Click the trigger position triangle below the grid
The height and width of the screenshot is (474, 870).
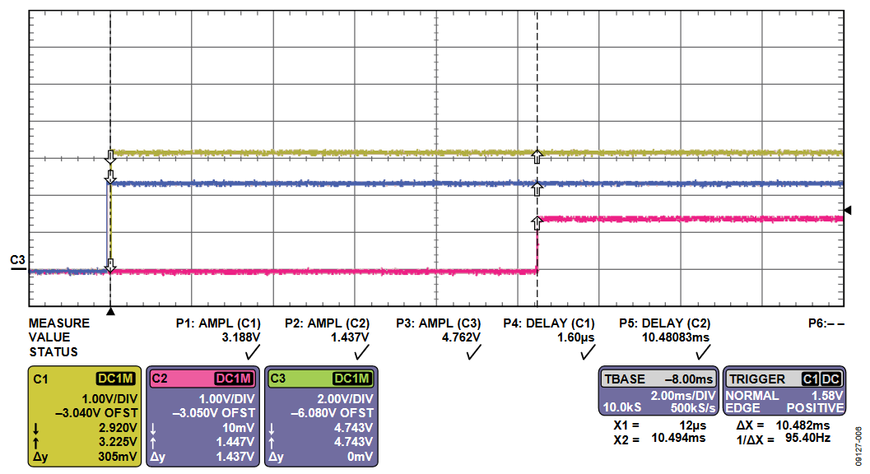coord(110,311)
